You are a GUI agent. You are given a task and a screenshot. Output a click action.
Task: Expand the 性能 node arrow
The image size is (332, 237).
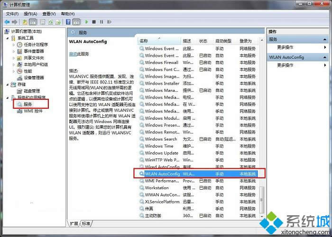pyautogui.click(x=14, y=71)
